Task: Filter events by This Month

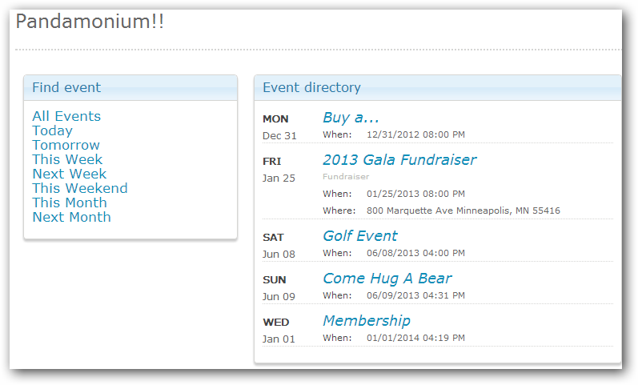Action: (69, 203)
